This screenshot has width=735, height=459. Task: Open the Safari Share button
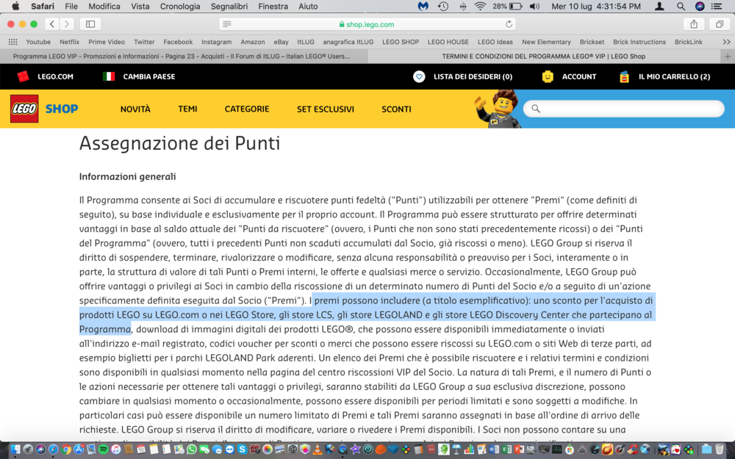coord(694,24)
